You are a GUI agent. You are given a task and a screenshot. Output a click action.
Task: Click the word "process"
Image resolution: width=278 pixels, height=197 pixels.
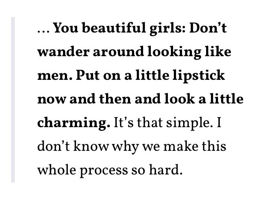click(102, 170)
